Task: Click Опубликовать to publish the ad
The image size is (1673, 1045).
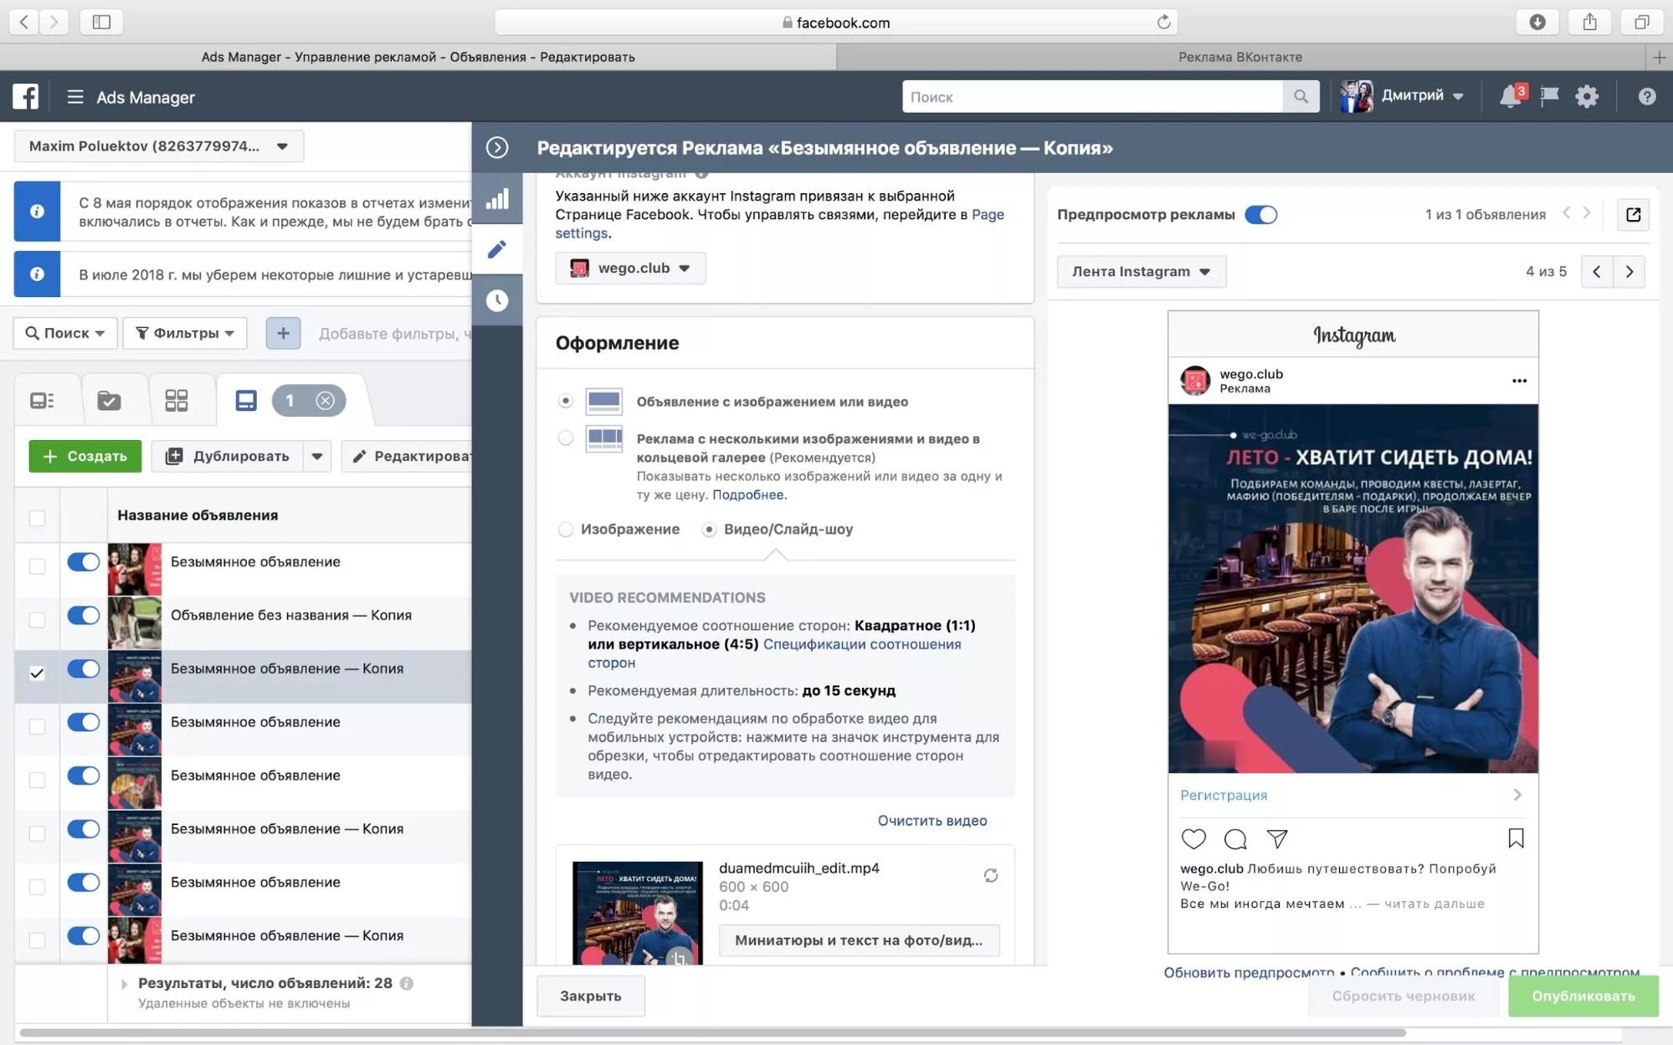Action: (x=1584, y=996)
